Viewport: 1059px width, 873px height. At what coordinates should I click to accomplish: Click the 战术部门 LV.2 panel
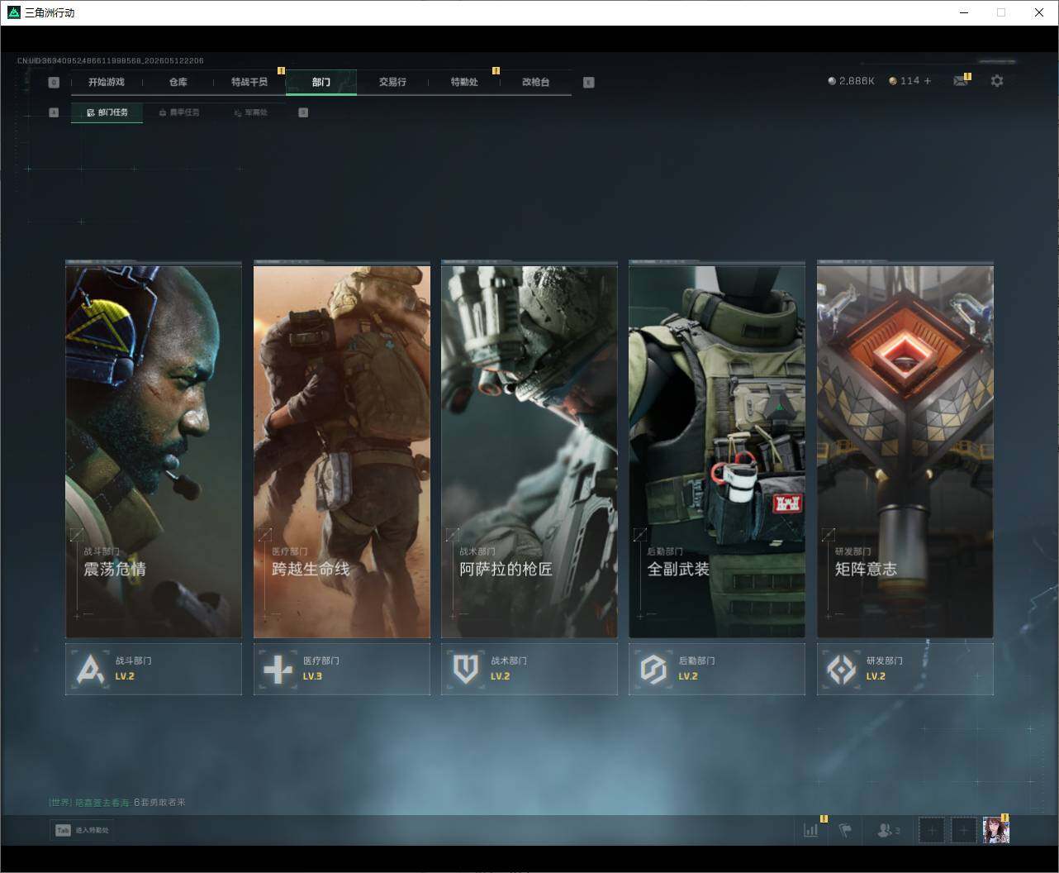(x=529, y=669)
